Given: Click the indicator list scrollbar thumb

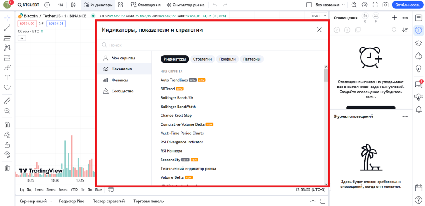Looking at the screenshot, I should 326,75.
